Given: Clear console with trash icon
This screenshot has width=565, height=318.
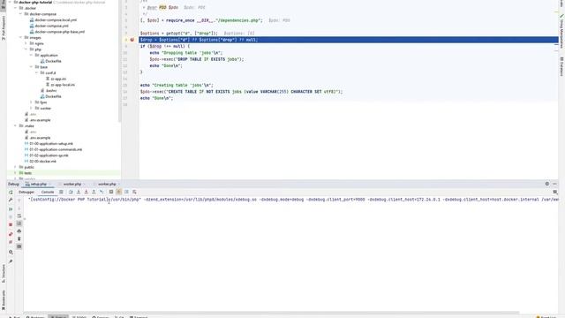Looking at the screenshot, I should tap(19, 238).
